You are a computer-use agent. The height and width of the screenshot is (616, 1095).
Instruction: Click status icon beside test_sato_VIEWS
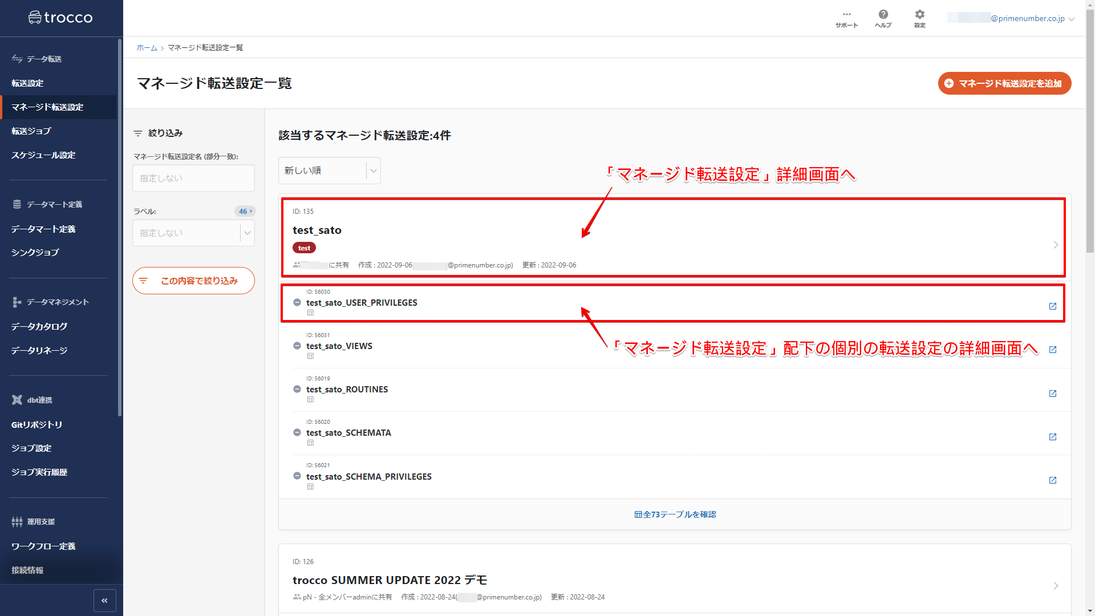tap(297, 346)
